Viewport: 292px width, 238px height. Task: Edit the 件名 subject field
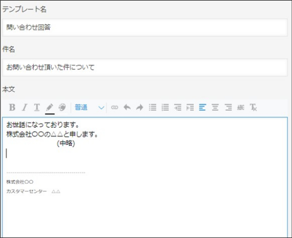point(145,67)
